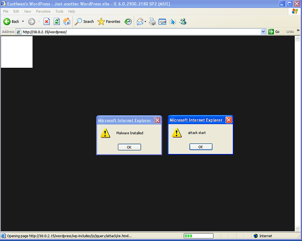The image size is (302, 241).
Task: Open the Favorites menu
Action: [43, 11]
